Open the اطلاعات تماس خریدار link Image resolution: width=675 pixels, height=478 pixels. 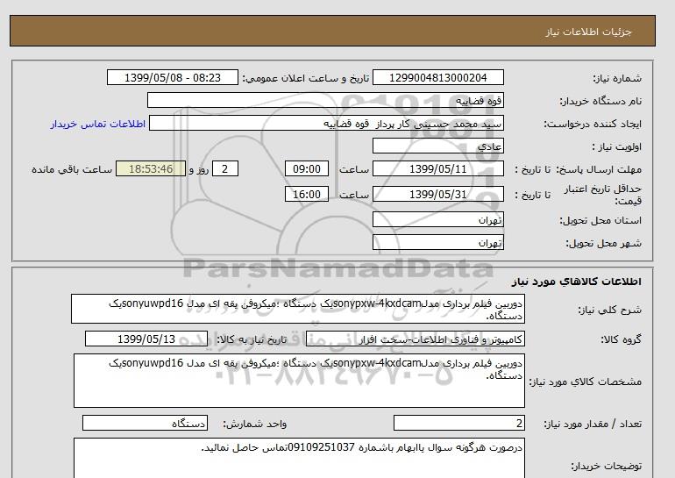pyautogui.click(x=97, y=124)
